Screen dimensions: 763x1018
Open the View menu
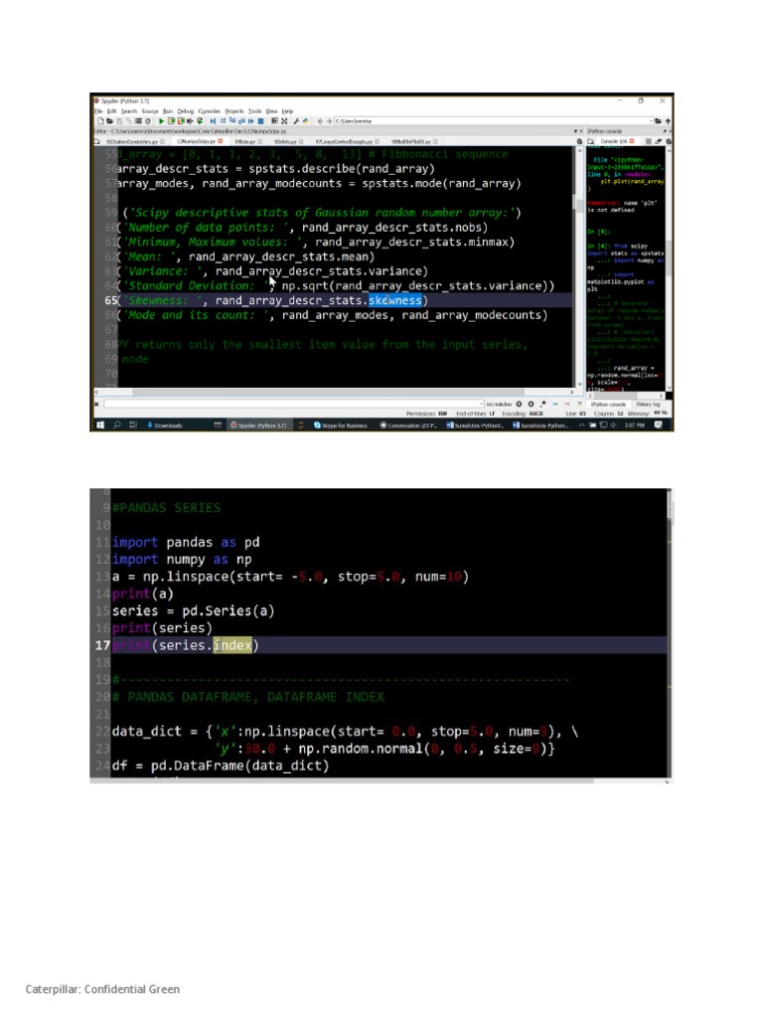click(x=271, y=111)
